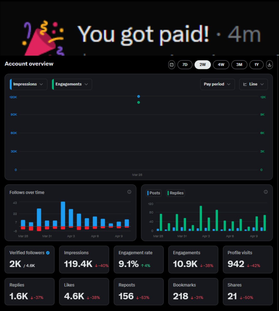Open the Verified followers card
This screenshot has height=311, width=279.
tap(30, 259)
